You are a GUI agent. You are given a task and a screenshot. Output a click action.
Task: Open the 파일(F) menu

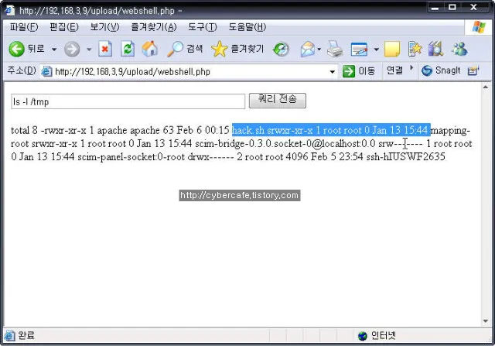click(x=22, y=27)
